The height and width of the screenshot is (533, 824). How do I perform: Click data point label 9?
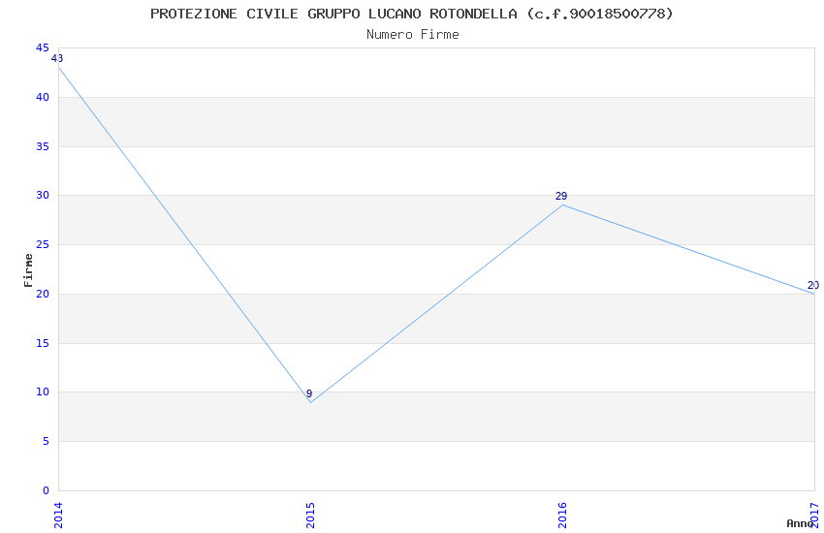(x=309, y=394)
